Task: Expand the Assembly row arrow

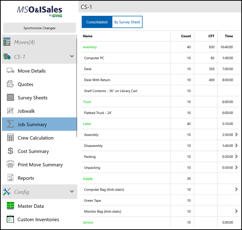Action: coord(236,135)
